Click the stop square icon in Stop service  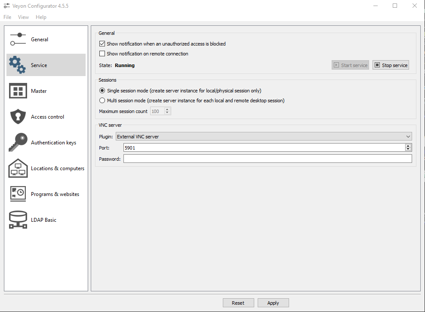(377, 65)
